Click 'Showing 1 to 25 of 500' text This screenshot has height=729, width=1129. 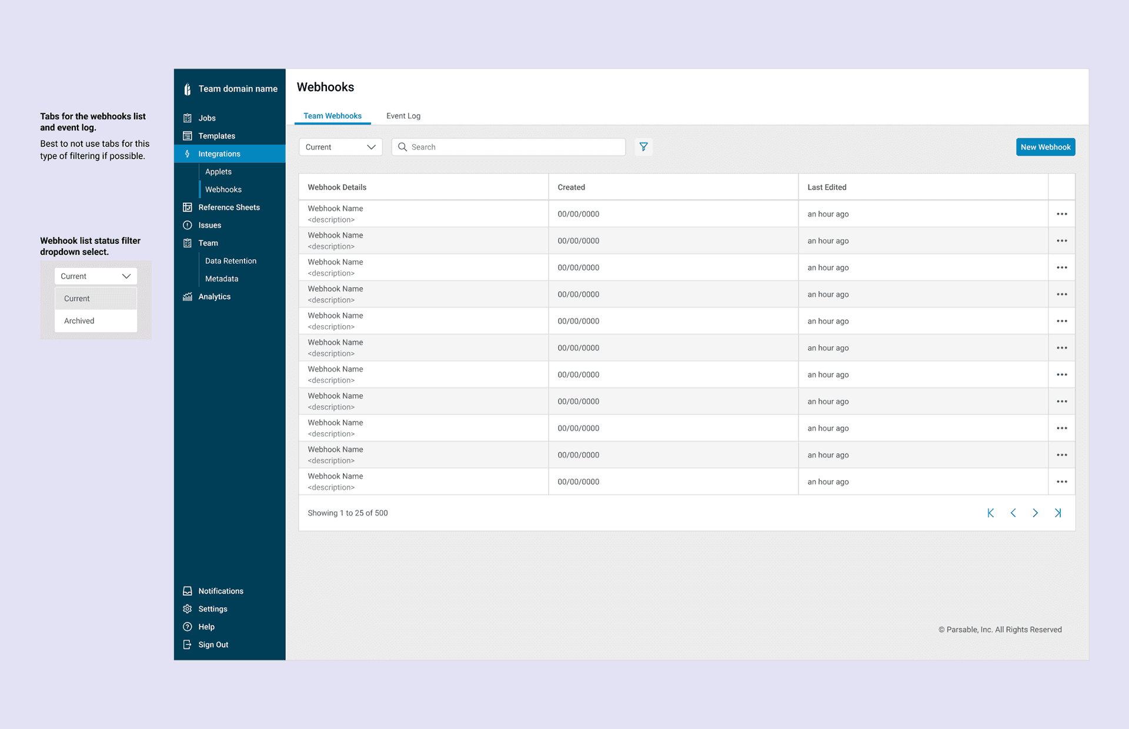point(348,513)
